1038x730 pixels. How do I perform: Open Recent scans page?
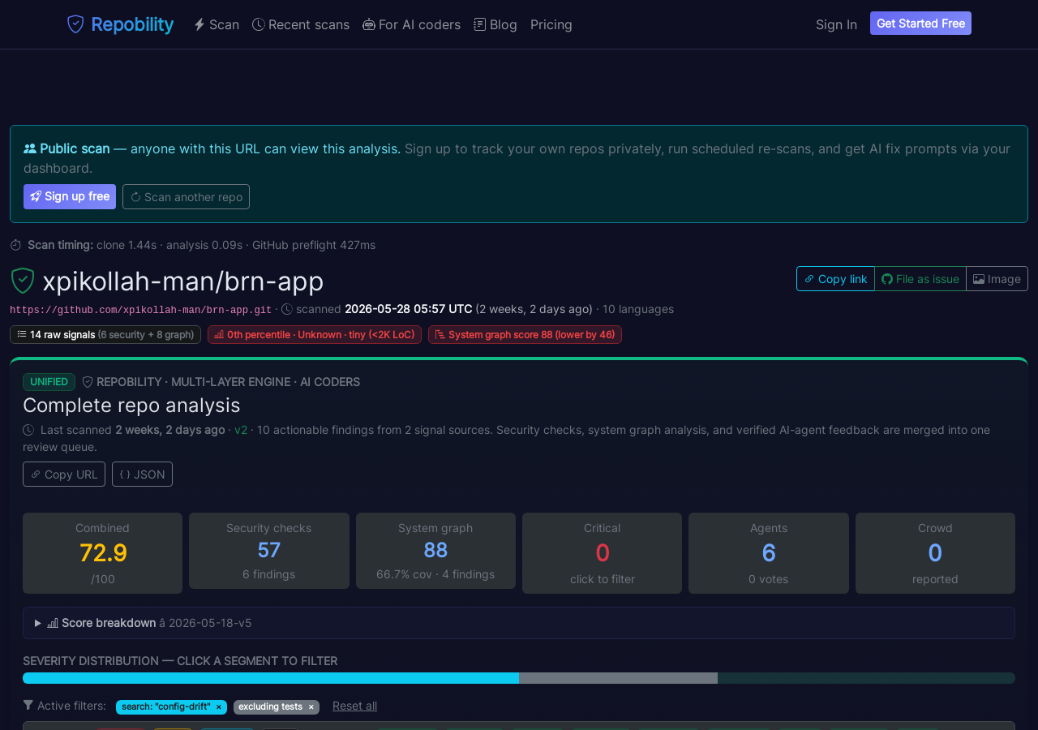click(x=301, y=24)
